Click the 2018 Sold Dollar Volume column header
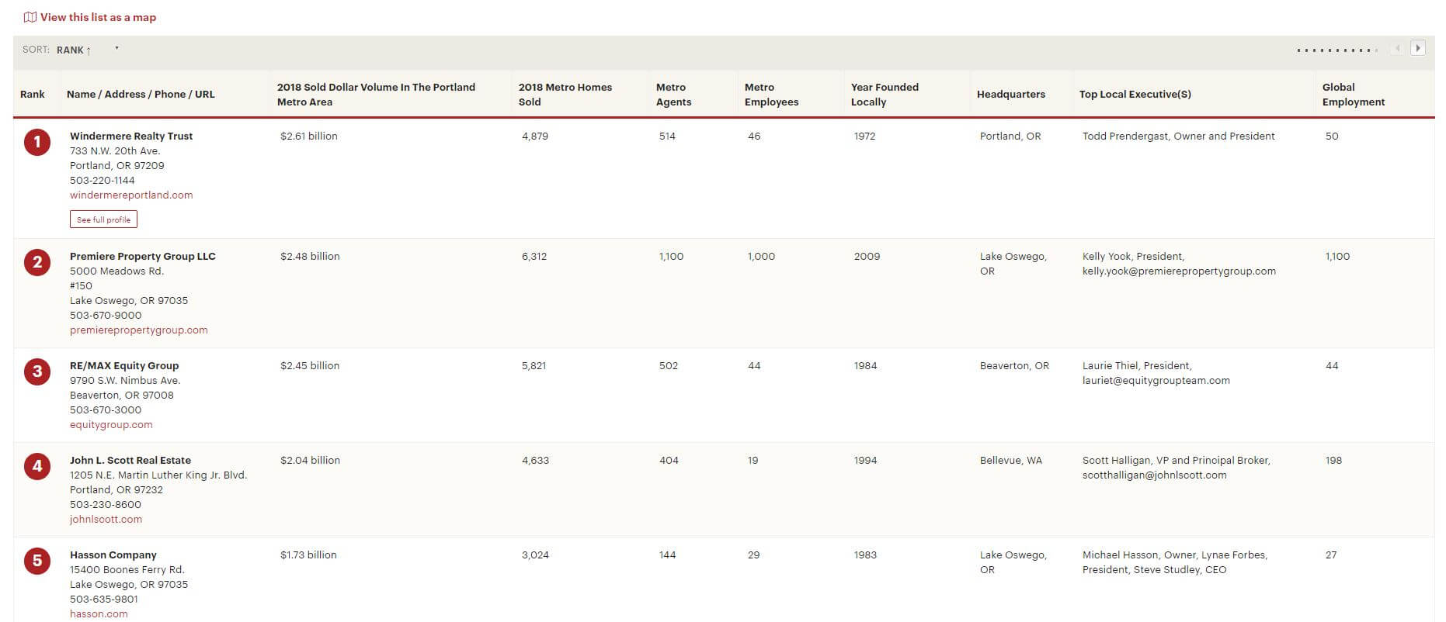This screenshot has height=622, width=1446. coord(376,94)
